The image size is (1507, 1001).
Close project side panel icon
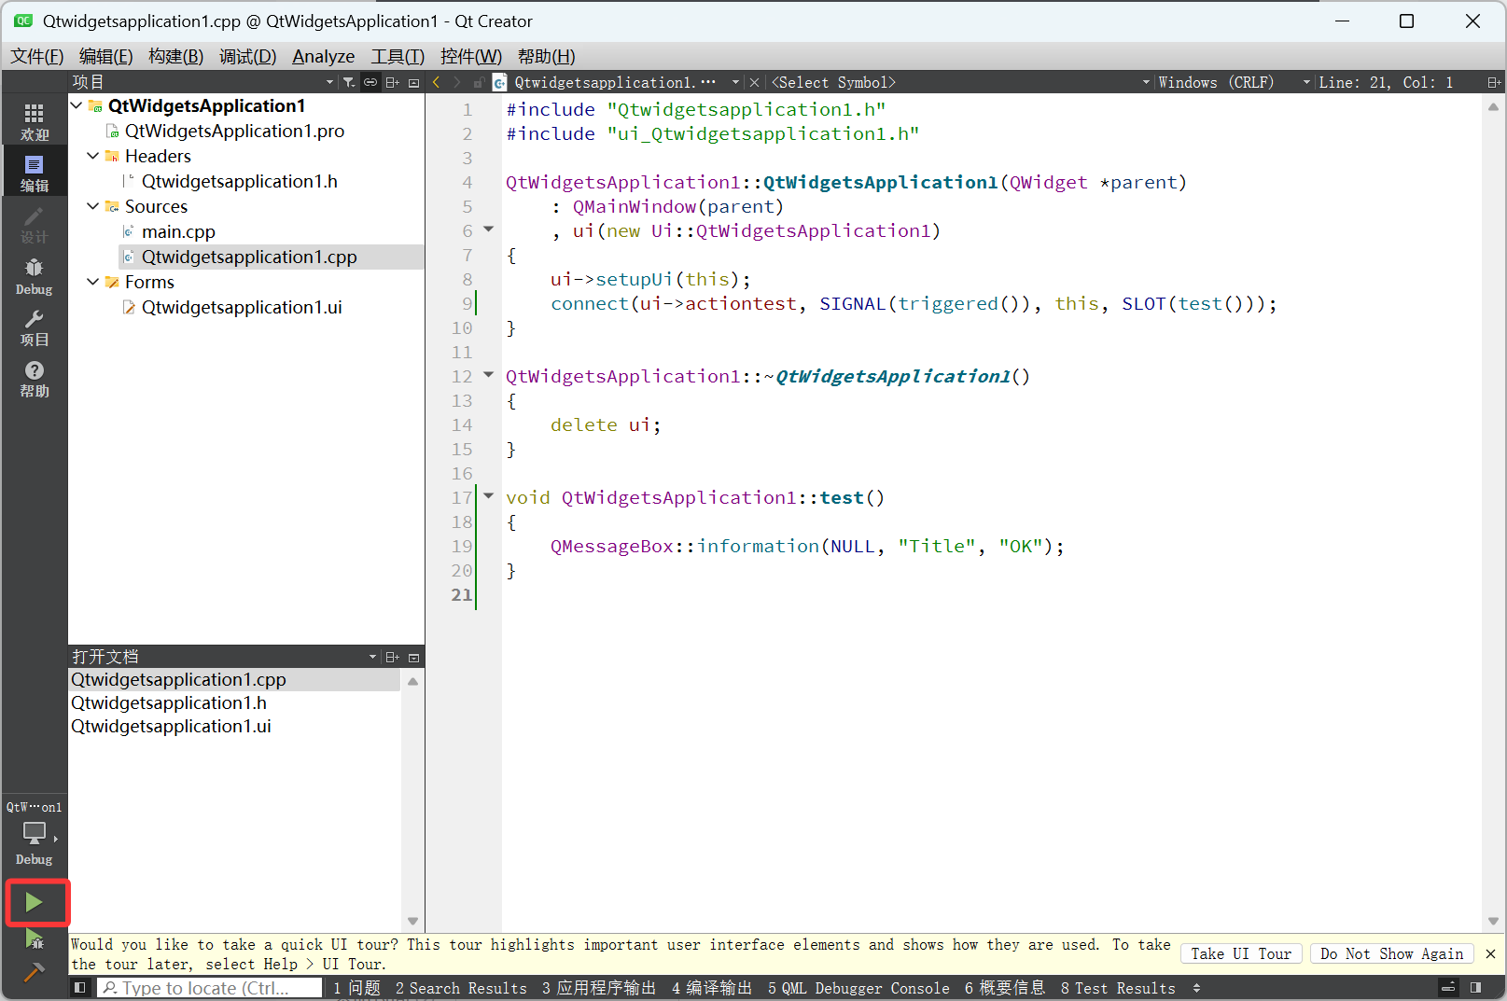point(414,82)
